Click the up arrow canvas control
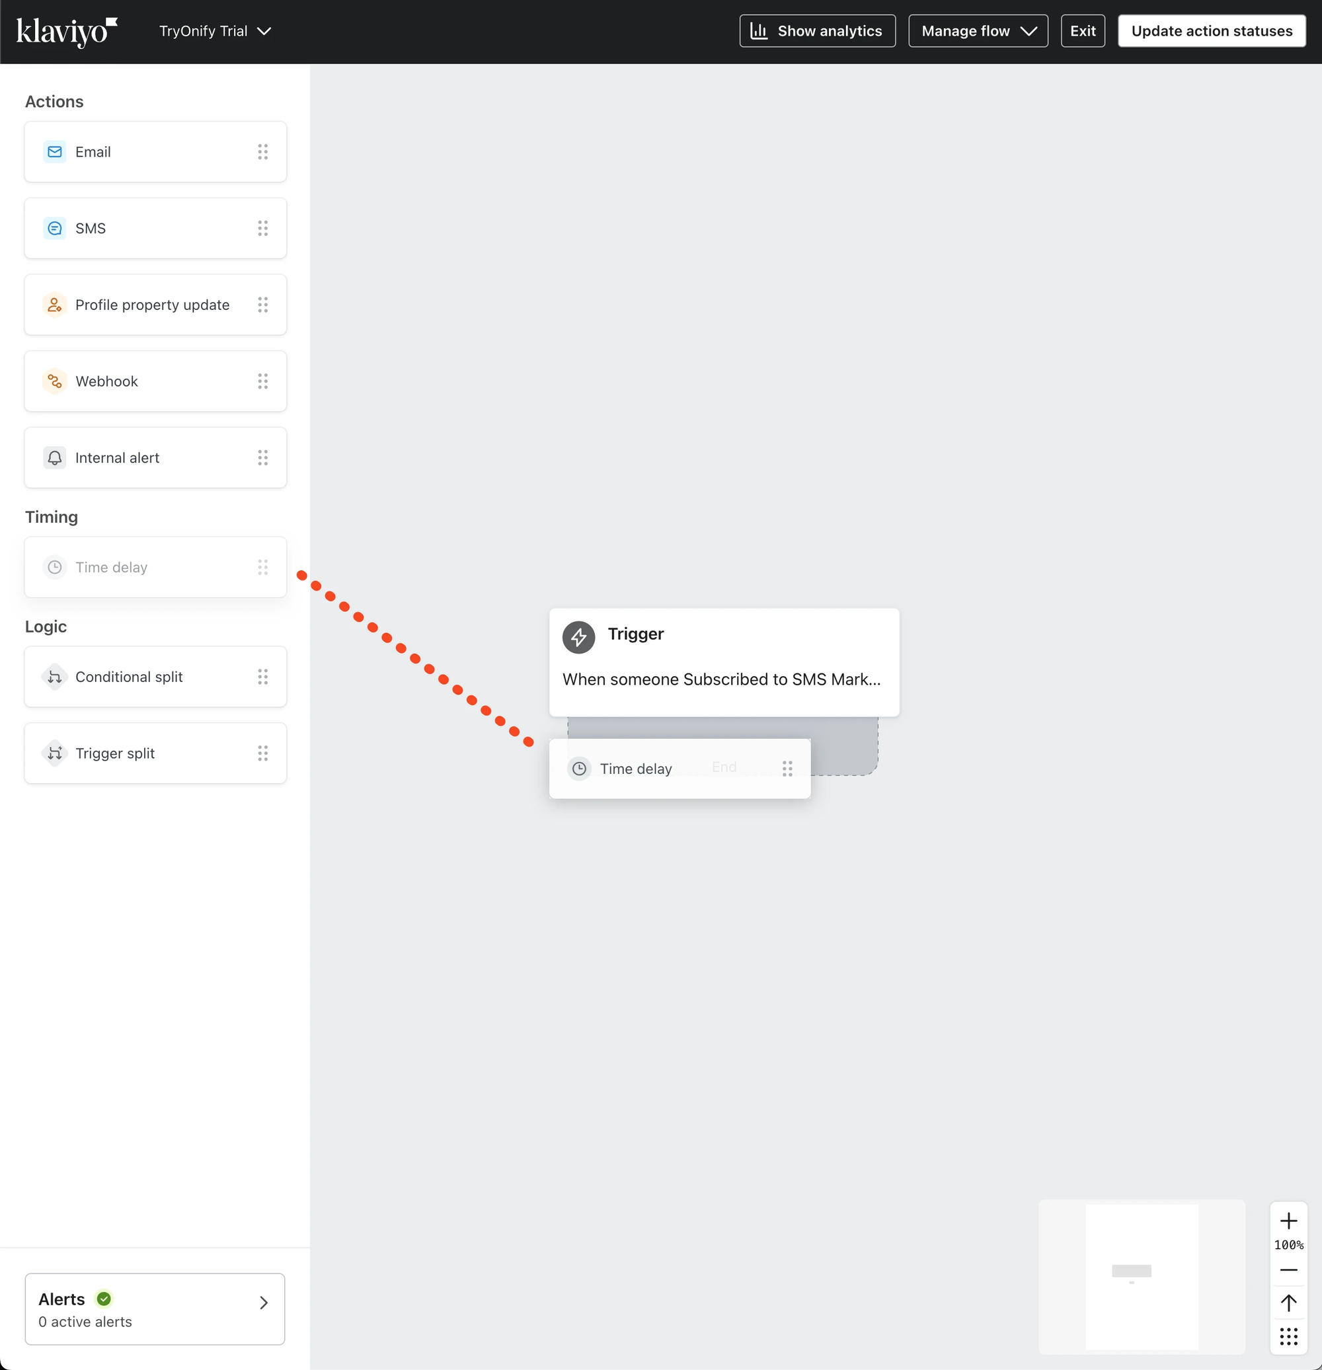The height and width of the screenshot is (1370, 1322). pos(1288,1303)
